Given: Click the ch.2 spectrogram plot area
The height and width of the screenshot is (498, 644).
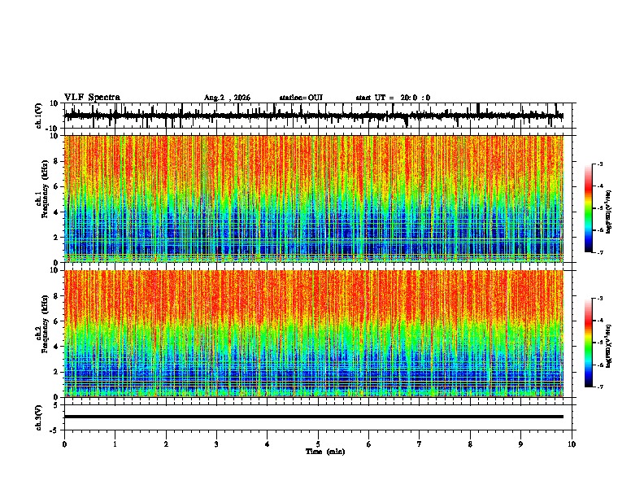Looking at the screenshot, I should click(313, 334).
